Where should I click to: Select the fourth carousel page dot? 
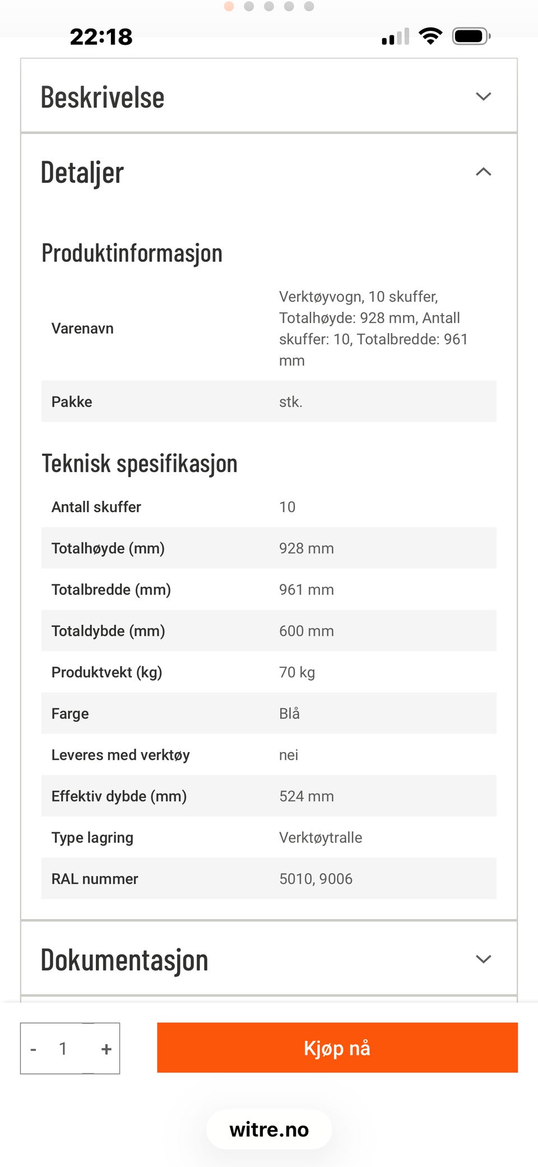point(289,6)
